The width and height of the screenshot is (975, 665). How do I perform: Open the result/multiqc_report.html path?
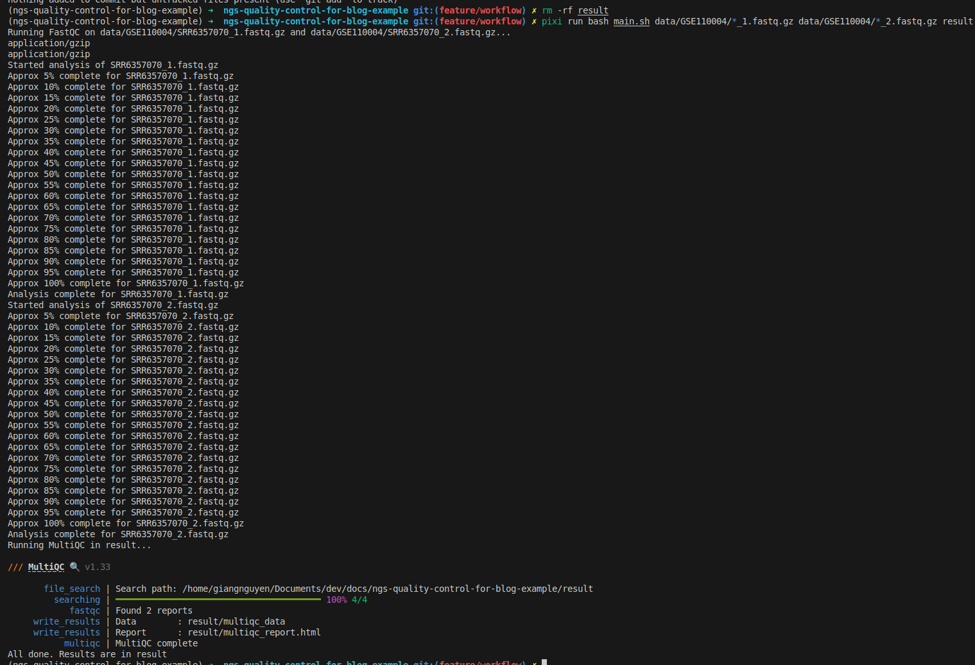click(x=254, y=632)
